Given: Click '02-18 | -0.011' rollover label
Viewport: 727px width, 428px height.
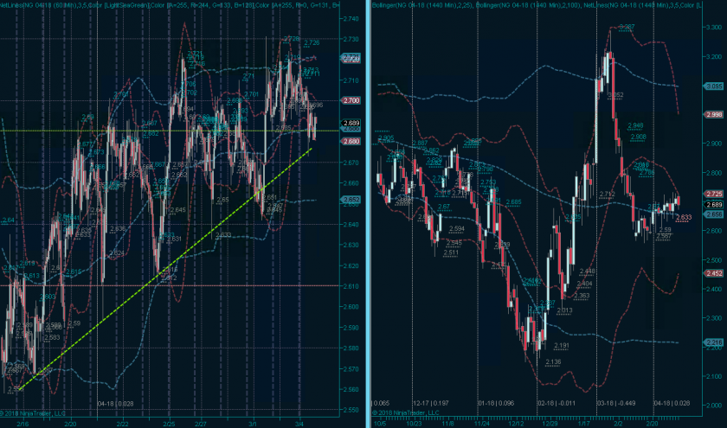Looking at the screenshot, I should pyautogui.click(x=557, y=404).
